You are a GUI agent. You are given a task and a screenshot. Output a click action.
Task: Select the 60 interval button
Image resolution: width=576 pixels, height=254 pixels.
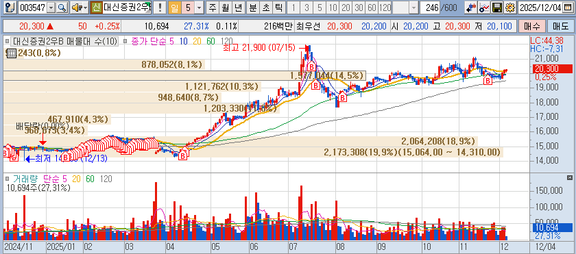372,7
